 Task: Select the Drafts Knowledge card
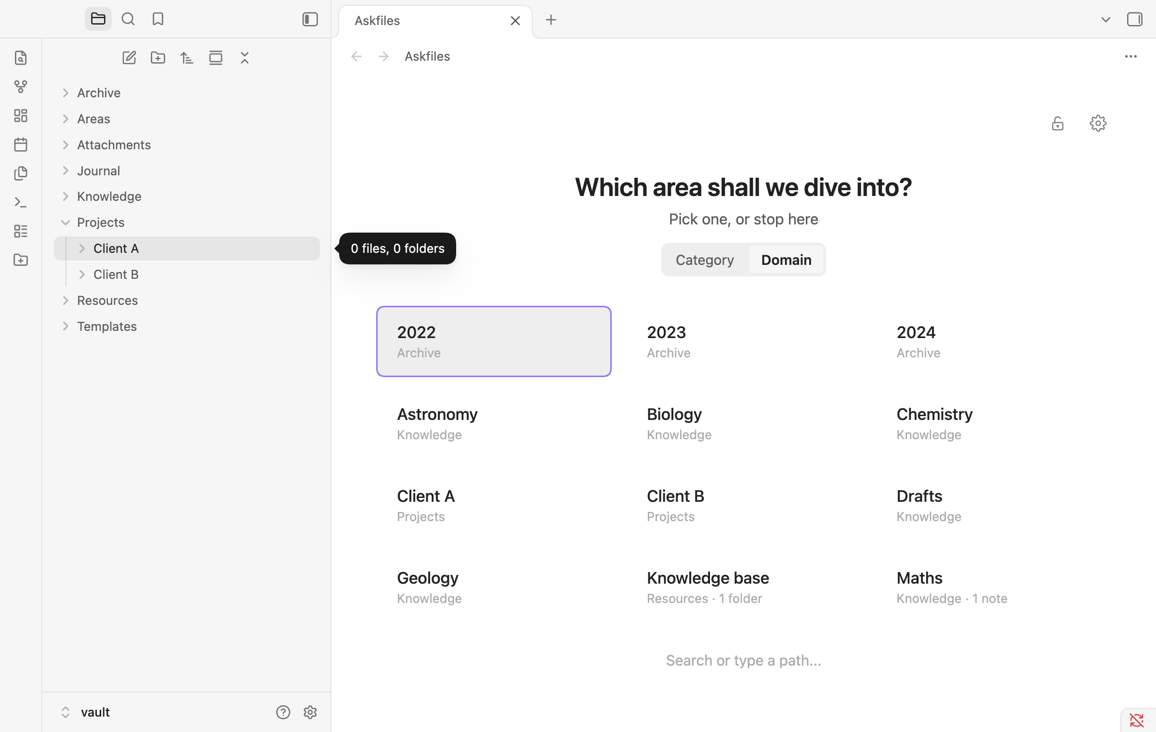click(x=993, y=505)
